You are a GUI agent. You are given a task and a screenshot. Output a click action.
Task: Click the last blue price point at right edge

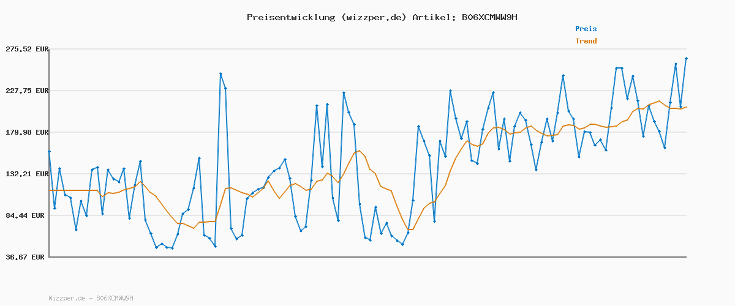[x=686, y=59]
